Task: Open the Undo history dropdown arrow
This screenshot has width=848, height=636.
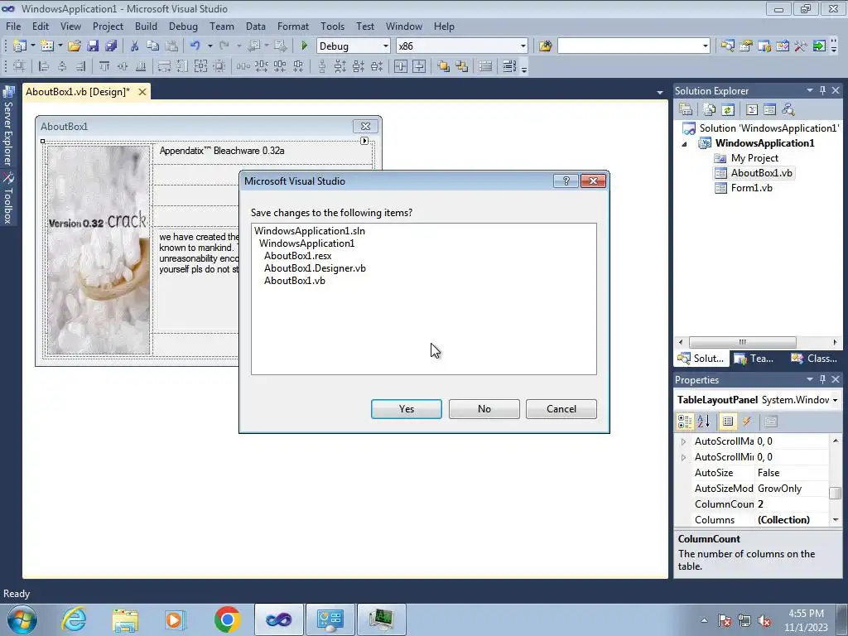Action: click(x=210, y=46)
